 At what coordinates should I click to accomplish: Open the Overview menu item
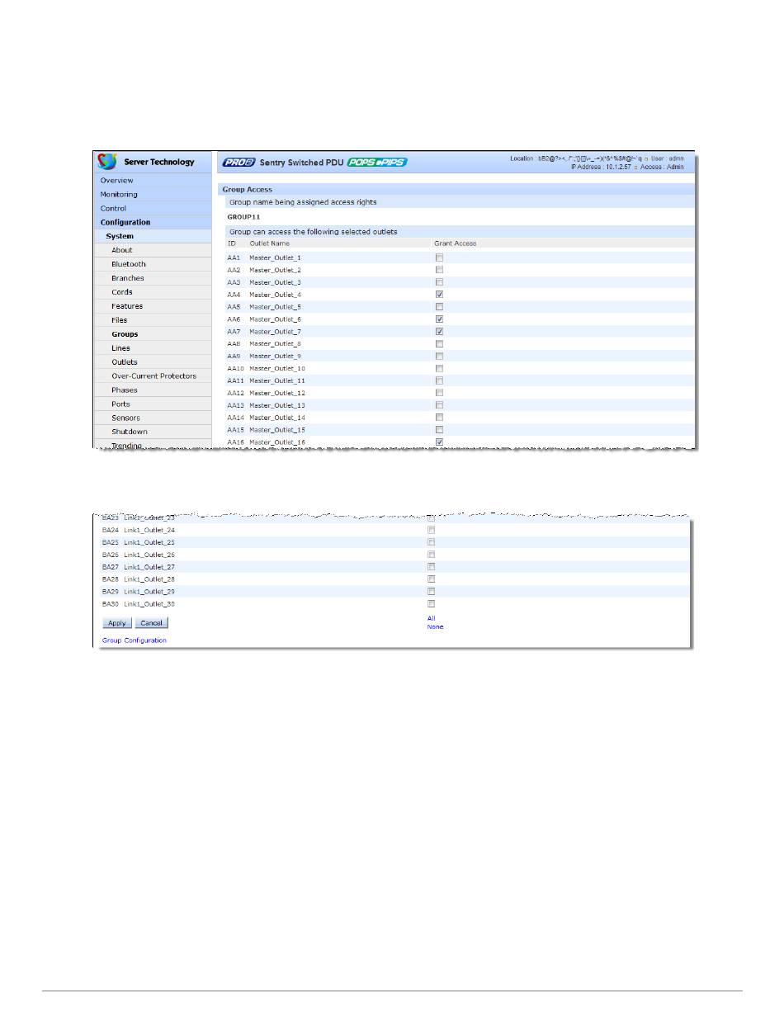pos(116,181)
